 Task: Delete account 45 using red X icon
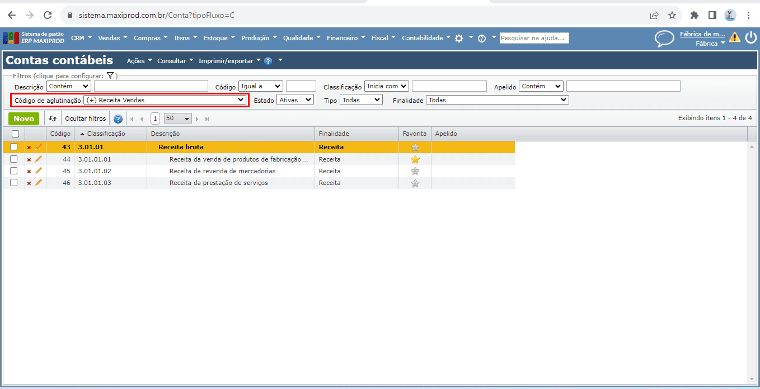pyautogui.click(x=29, y=171)
